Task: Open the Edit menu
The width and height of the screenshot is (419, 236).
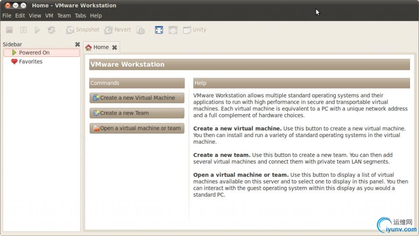Action: (x=20, y=16)
